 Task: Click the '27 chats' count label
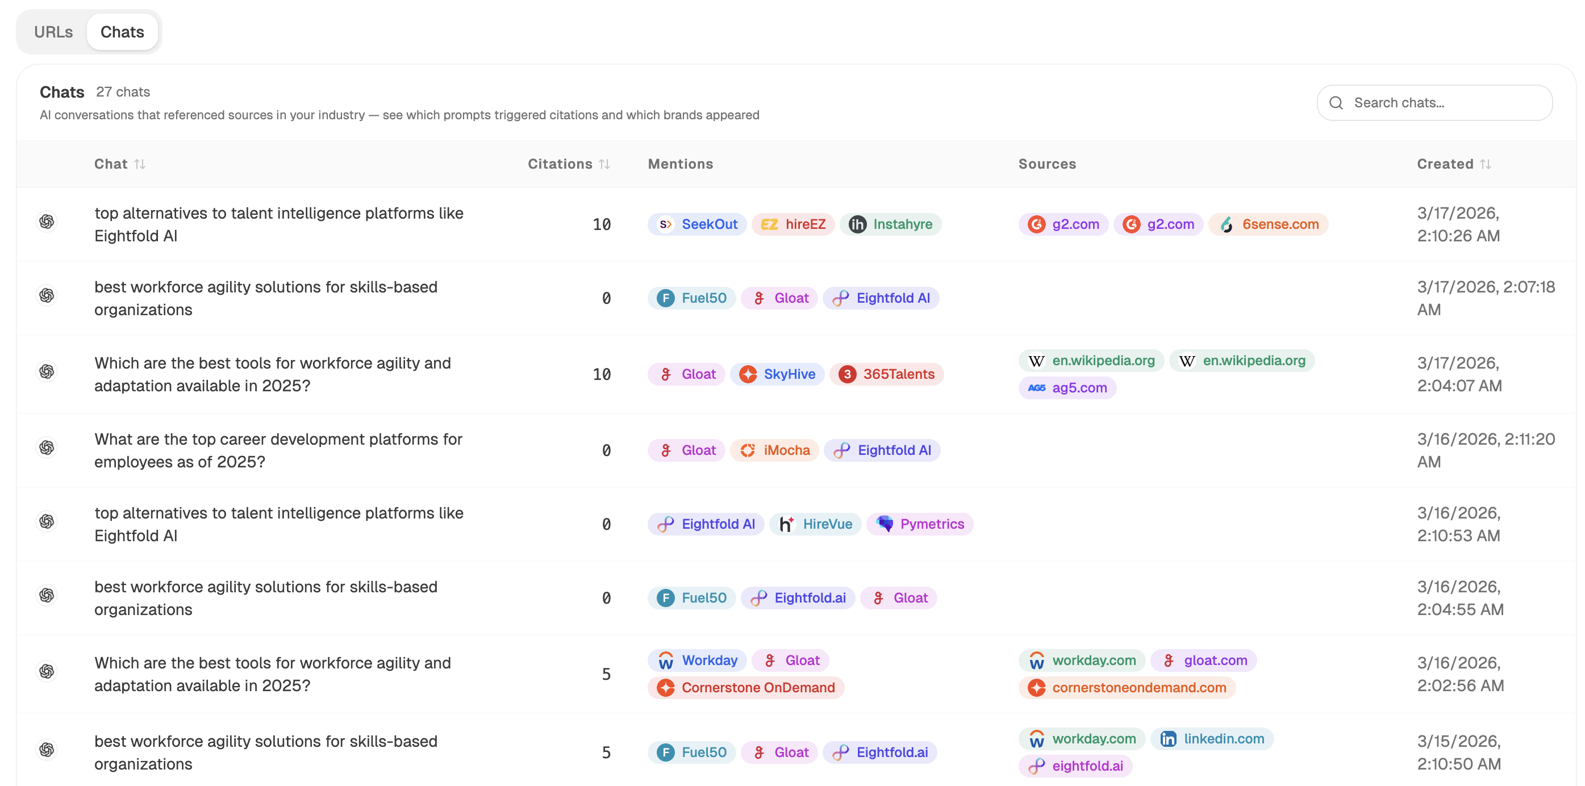pos(123,92)
